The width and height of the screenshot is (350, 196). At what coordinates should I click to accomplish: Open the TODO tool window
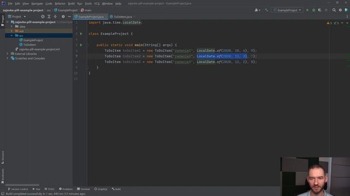pyautogui.click(x=49, y=189)
